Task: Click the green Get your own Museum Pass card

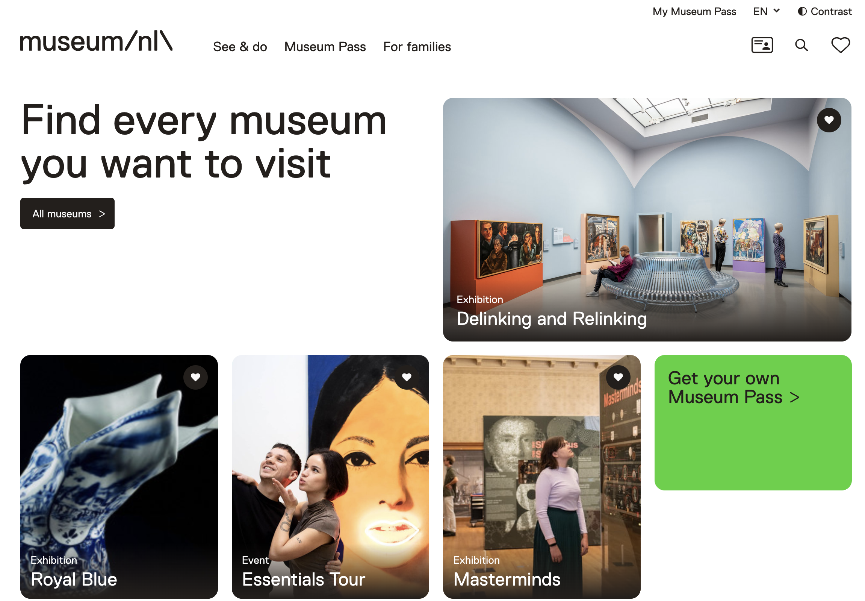Action: coord(753,422)
